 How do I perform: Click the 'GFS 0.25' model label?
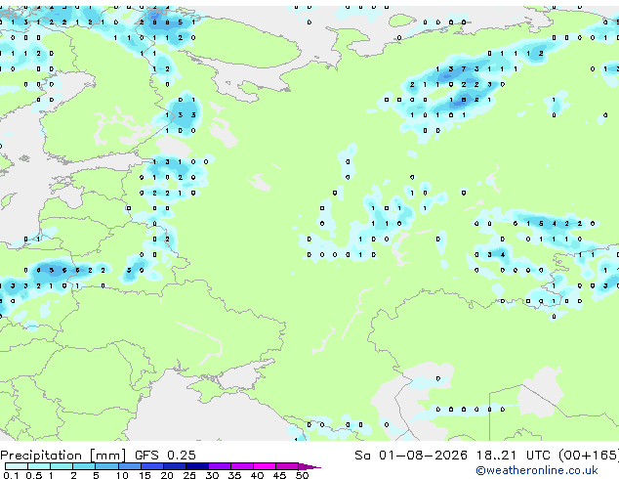[165, 456]
